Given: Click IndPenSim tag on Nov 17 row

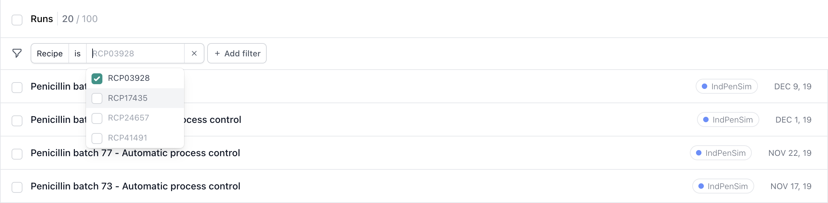Looking at the screenshot, I should click(723, 186).
